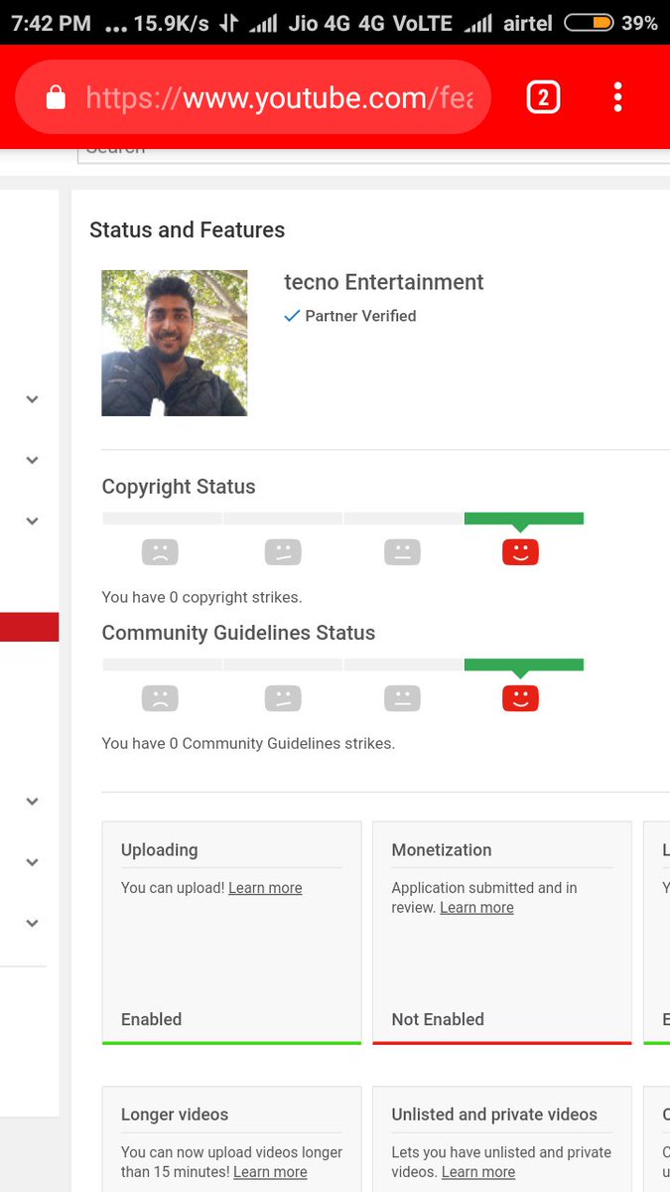
Task: Click the Longer videos card title
Action: click(x=175, y=1115)
